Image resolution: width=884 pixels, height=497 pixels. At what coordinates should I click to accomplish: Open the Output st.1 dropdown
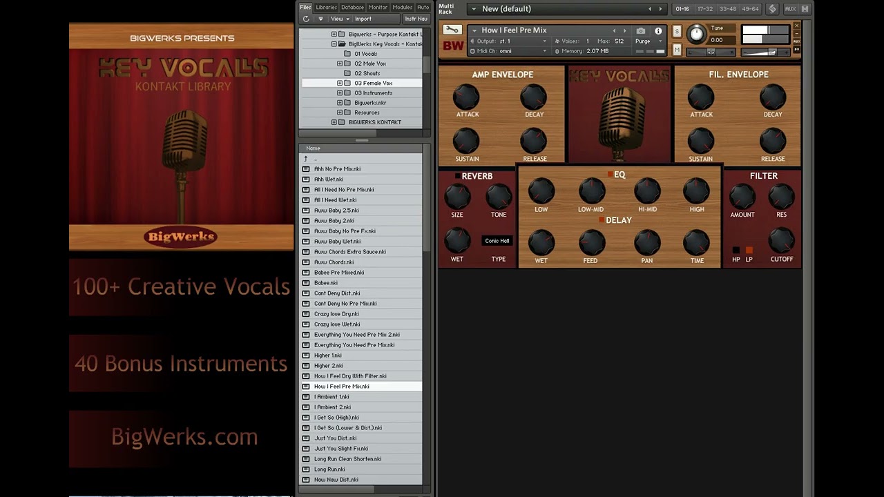(x=508, y=41)
